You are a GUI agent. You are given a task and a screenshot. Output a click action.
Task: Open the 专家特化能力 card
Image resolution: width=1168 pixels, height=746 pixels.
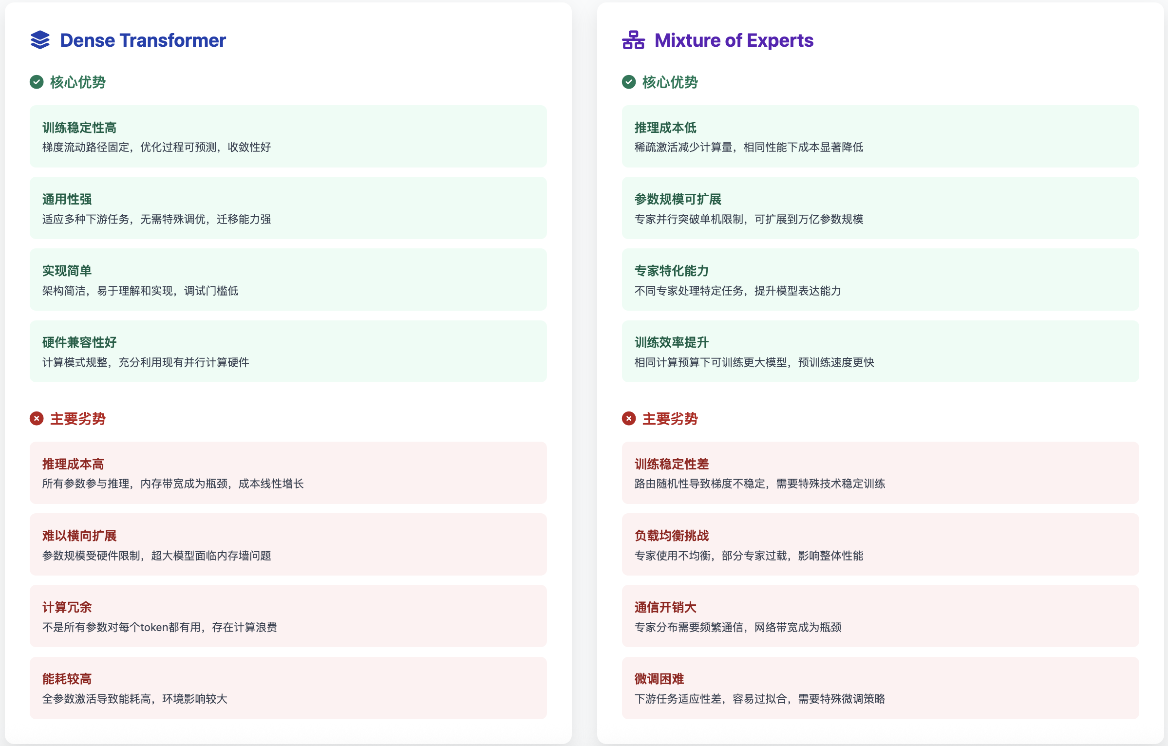(880, 280)
